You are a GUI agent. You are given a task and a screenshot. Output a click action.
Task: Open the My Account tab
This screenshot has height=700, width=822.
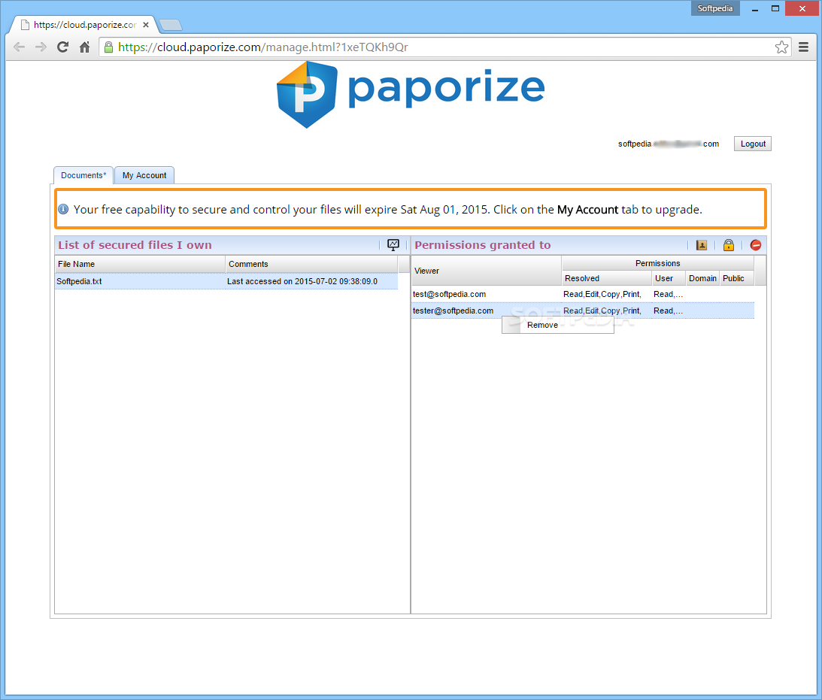[144, 175]
